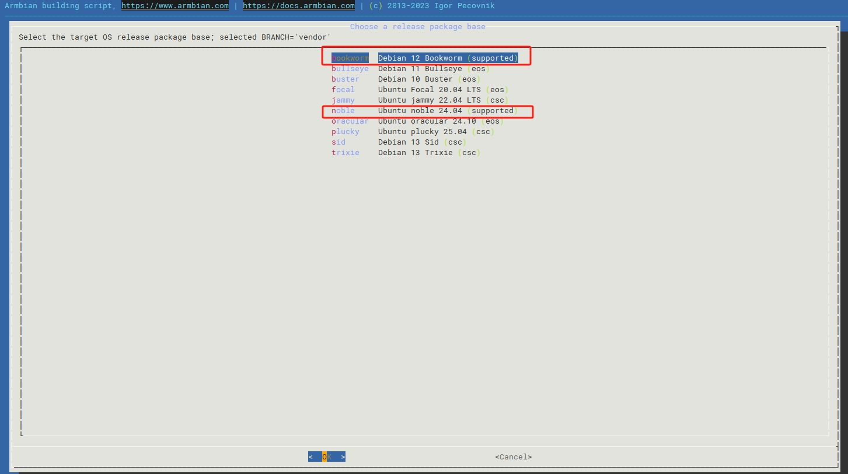Select sid Debian 13 entry

(338, 142)
